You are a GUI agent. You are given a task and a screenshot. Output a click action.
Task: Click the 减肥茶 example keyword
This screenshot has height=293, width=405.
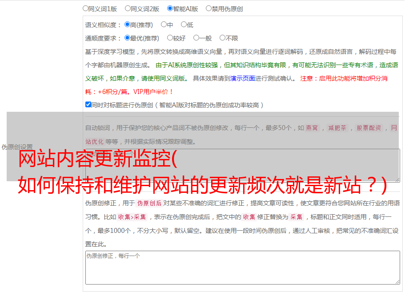pyautogui.click(x=337, y=128)
